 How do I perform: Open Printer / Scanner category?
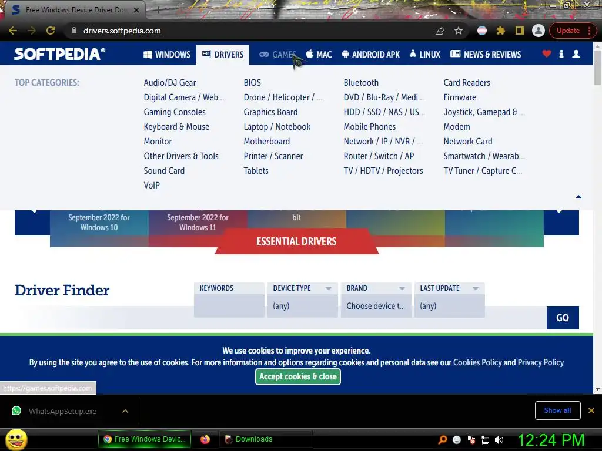tap(273, 156)
